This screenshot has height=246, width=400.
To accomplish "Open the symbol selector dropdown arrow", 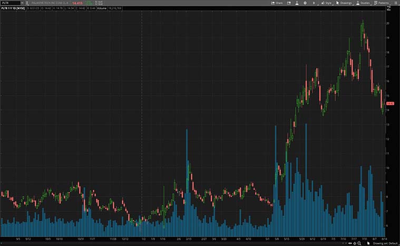I will point(22,3).
